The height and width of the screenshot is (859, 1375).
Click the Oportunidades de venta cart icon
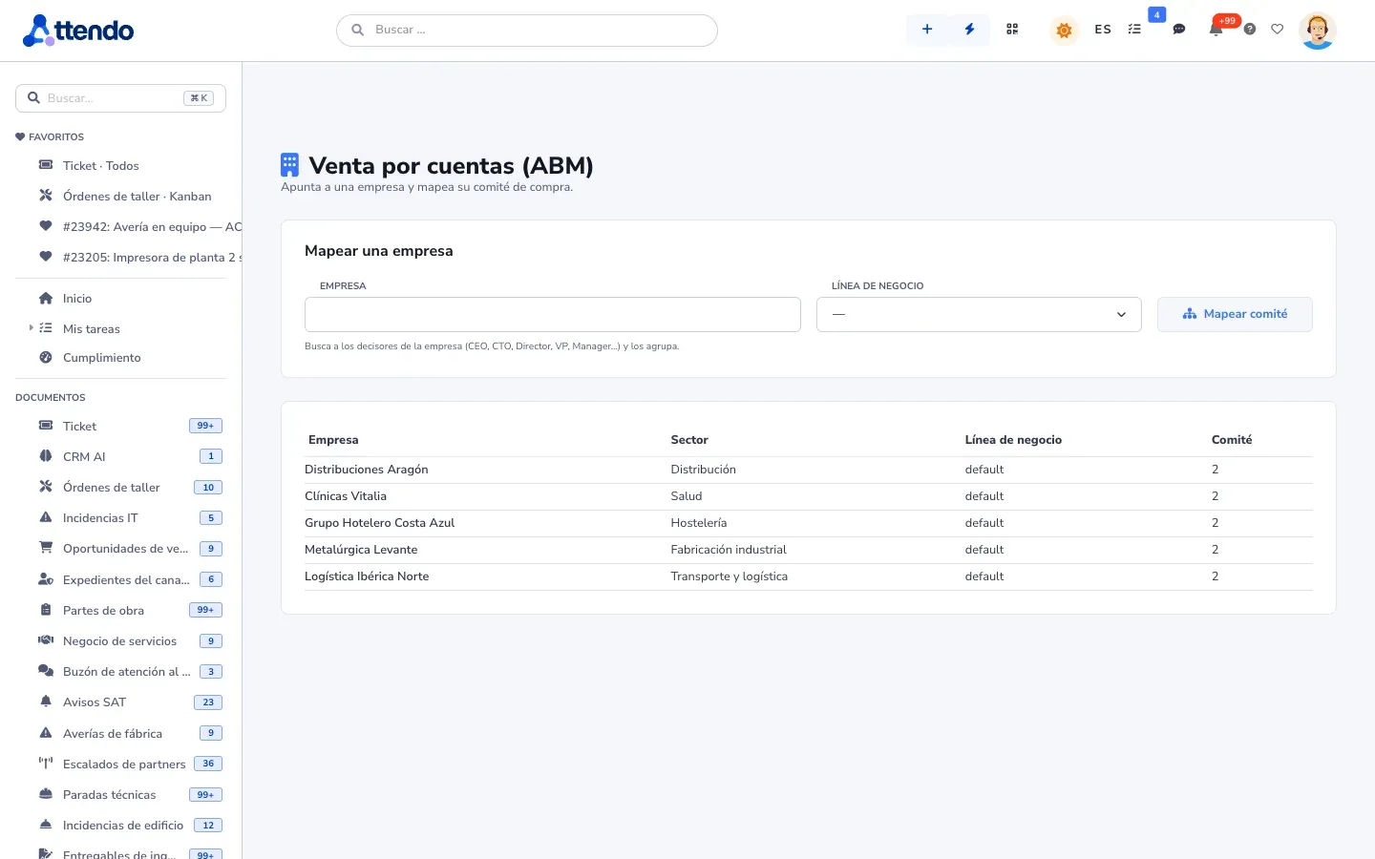(x=46, y=548)
